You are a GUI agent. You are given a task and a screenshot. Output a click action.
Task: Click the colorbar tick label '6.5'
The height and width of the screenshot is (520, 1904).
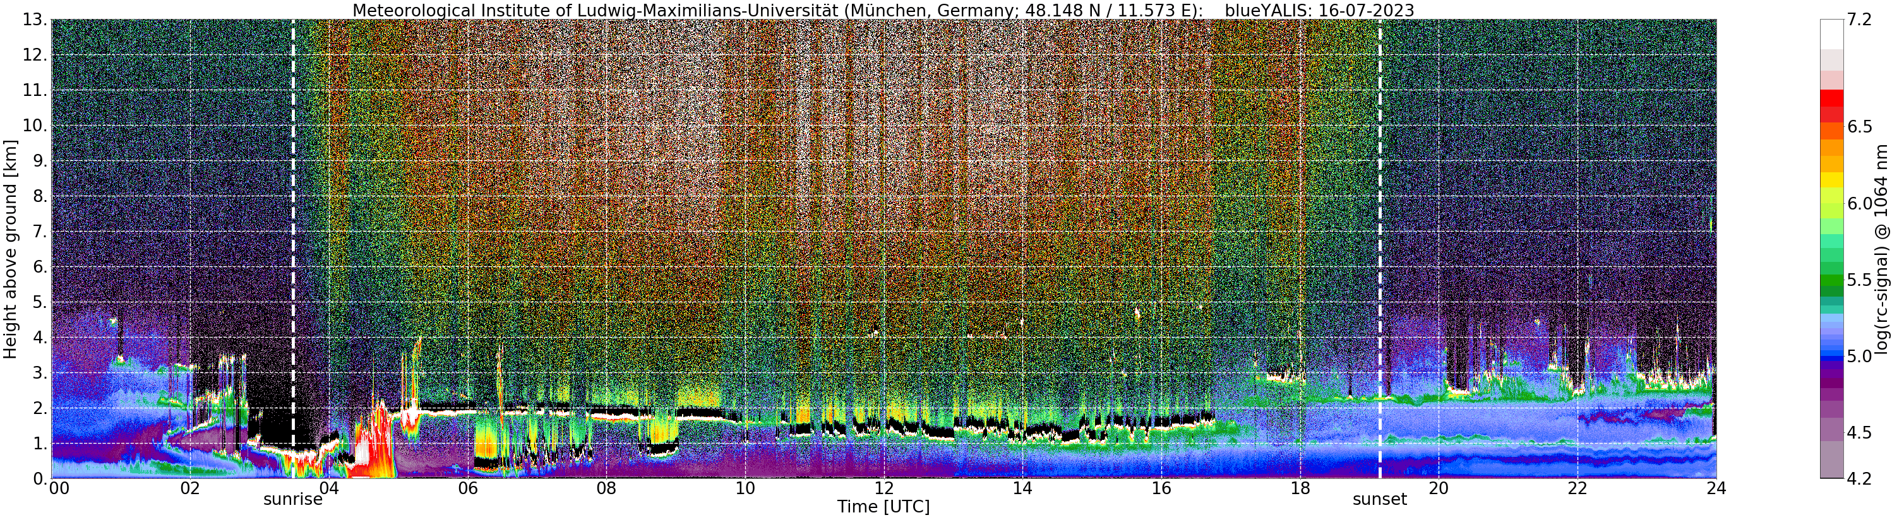1859,126
